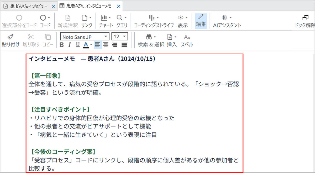Image resolution: width=315 pixels, height=173 pixels.
Task: Click the Paste (貼り付け) icon
Action: point(10,37)
